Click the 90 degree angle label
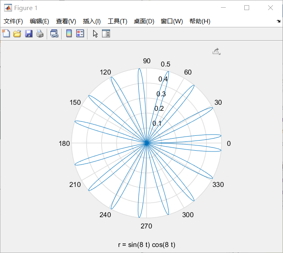Screen dimensions: 283x253 147,61
